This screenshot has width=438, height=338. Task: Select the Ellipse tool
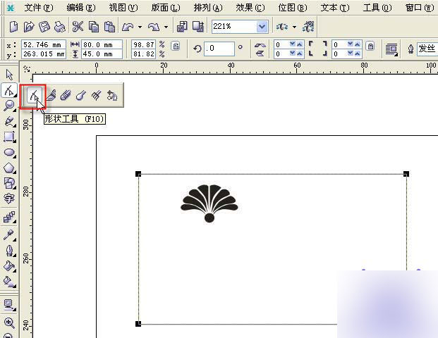click(9, 153)
